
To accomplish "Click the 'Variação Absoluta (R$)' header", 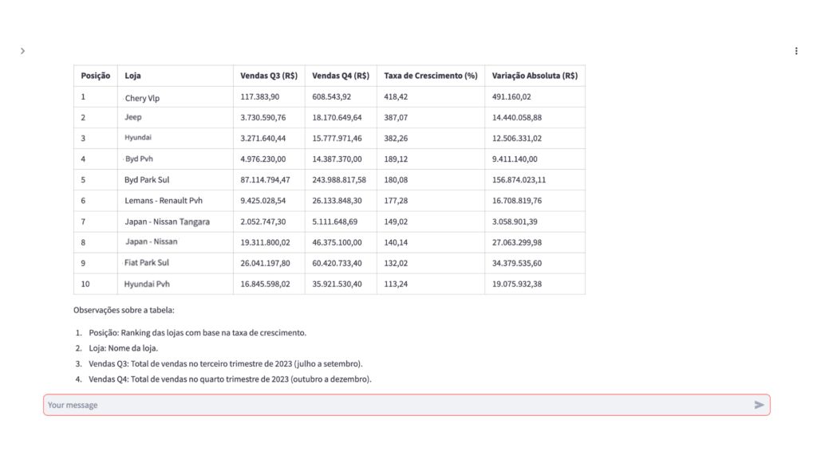I will [535, 76].
